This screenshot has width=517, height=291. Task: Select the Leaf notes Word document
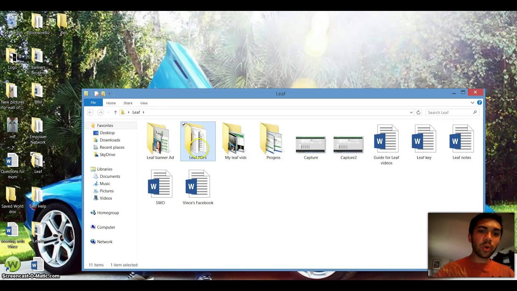462,141
